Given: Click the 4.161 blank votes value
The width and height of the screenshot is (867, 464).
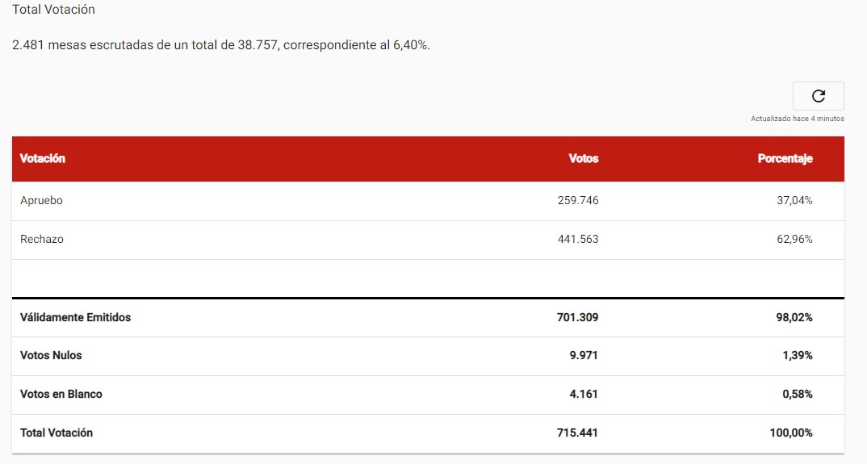Looking at the screenshot, I should click(584, 395).
